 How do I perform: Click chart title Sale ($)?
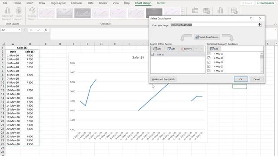tap(138, 57)
